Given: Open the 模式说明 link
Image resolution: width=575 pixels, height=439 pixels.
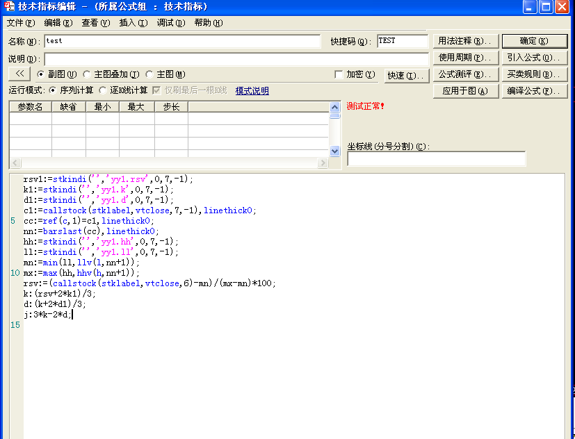Looking at the screenshot, I should click(x=252, y=90).
